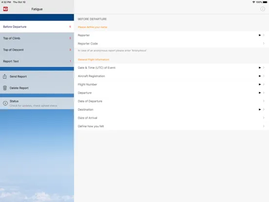Open the Define how you felt field
269x202 pixels.
[172, 126]
